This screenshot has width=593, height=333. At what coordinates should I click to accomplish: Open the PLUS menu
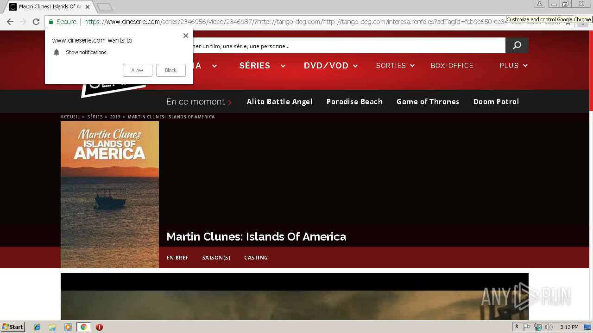coord(509,66)
